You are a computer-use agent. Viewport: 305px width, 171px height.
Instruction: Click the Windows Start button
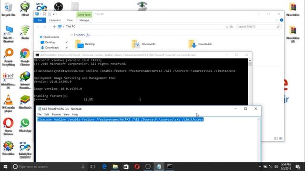(x=5, y=167)
